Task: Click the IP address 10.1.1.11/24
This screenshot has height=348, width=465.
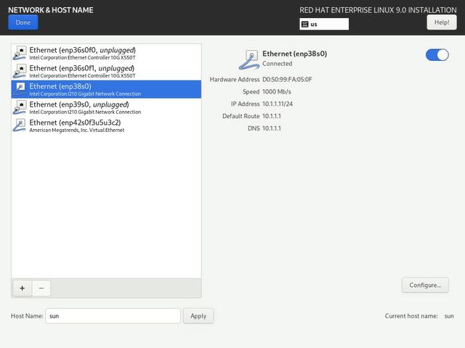Action: [x=278, y=104]
